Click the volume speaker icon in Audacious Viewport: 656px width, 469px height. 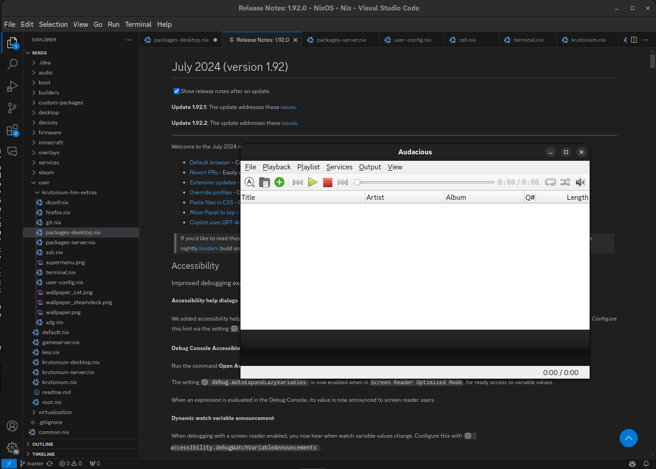[580, 182]
